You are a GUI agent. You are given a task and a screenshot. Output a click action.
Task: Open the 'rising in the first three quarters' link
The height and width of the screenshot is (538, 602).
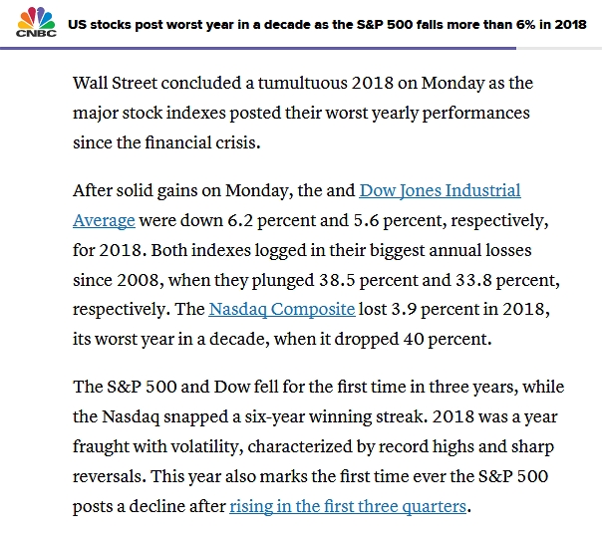348,505
